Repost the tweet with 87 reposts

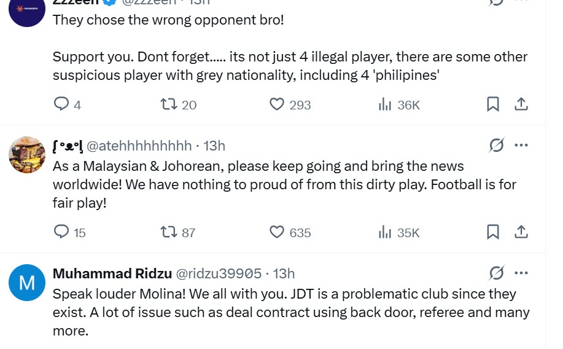169,232
